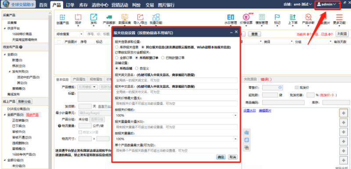This screenshot has height=169, width=351.
Task: Open the 导入/导出 import export icon
Action: [x=140, y=17]
